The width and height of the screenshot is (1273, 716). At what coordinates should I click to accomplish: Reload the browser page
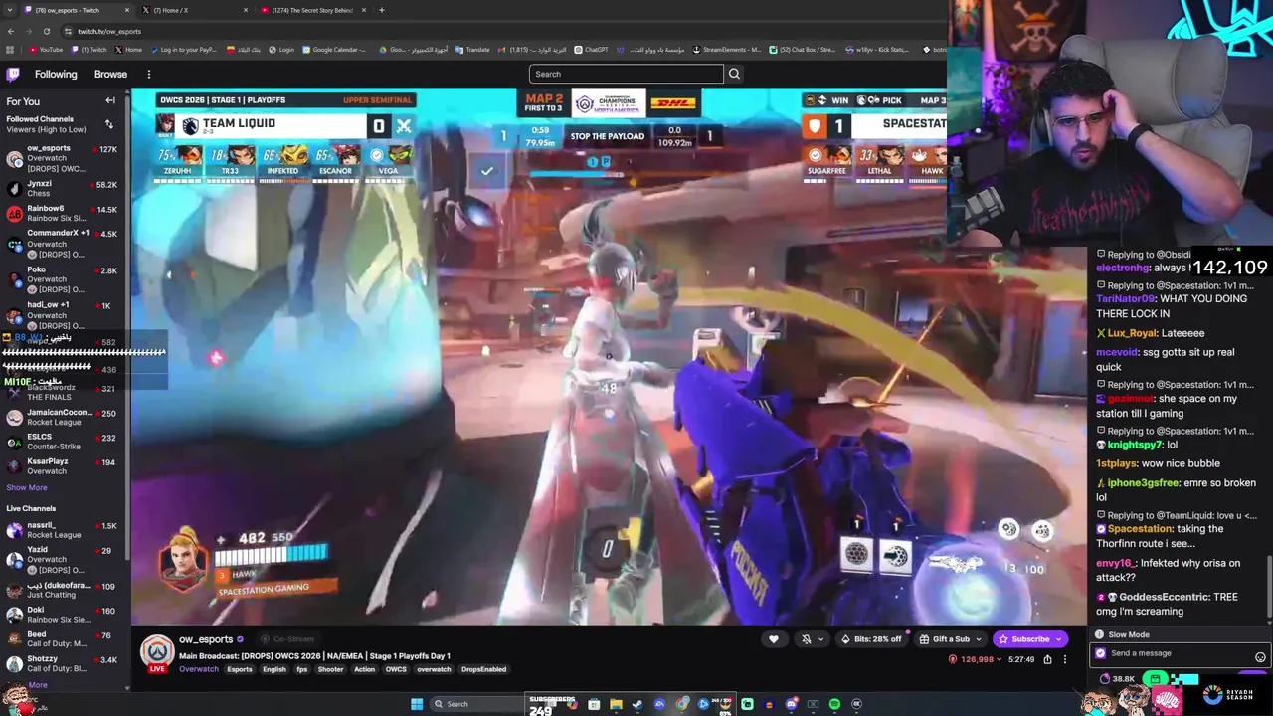coord(46,31)
